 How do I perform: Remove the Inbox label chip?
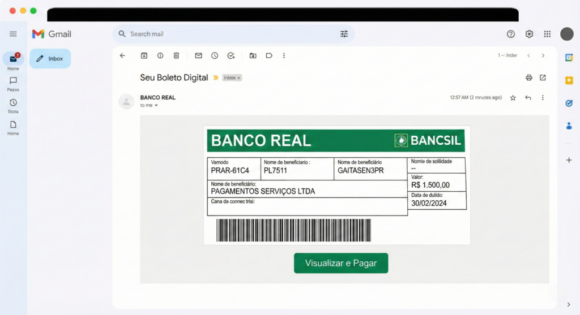[239, 78]
